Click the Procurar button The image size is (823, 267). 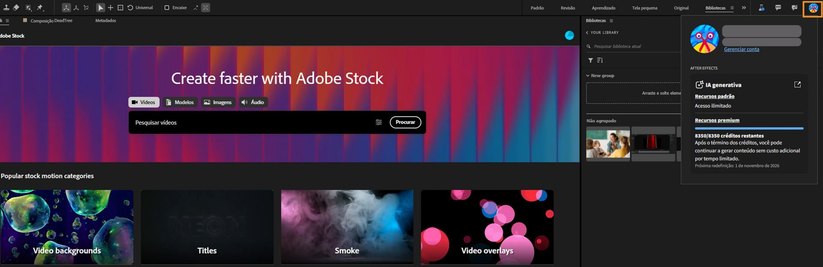click(405, 122)
